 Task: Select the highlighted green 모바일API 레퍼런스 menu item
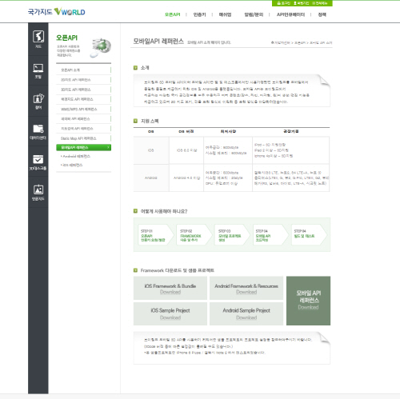pyautogui.click(x=83, y=147)
